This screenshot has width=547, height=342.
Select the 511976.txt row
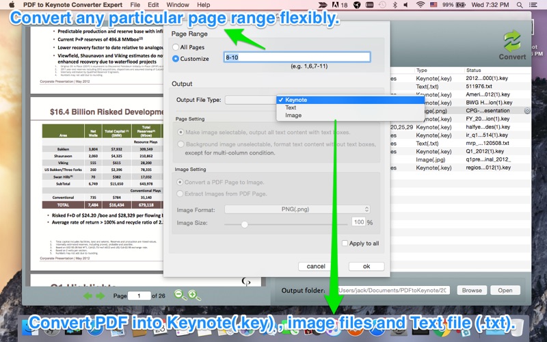460,87
